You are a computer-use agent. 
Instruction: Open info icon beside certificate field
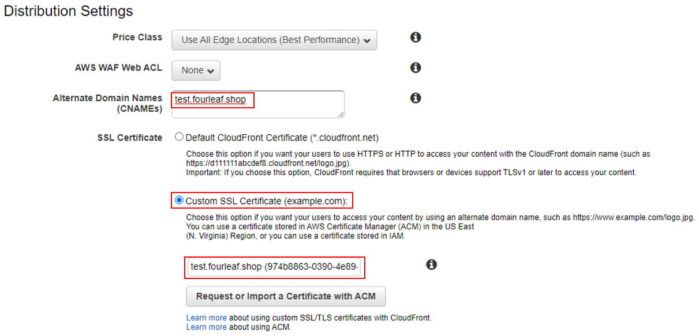[431, 265]
